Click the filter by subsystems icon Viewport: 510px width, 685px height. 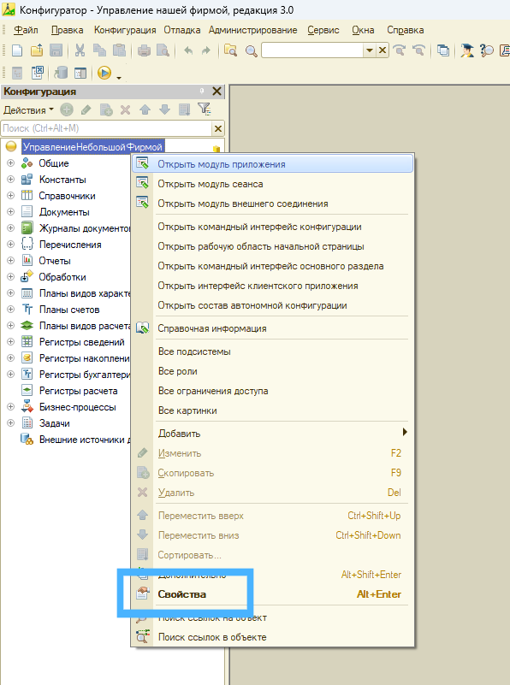(x=205, y=109)
